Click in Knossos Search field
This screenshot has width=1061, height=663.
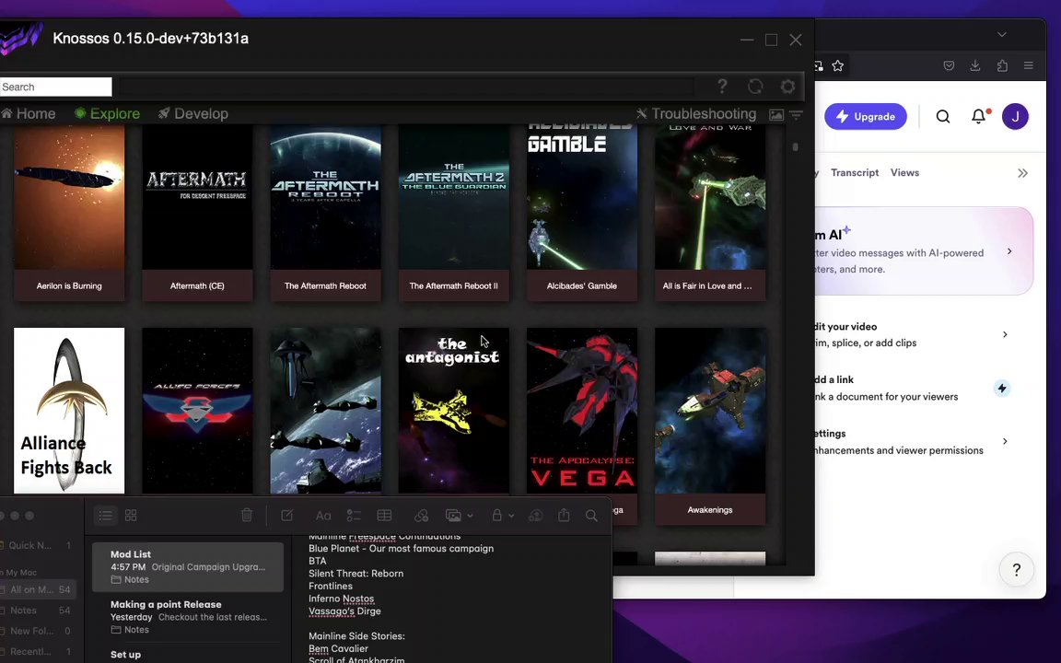tap(55, 87)
